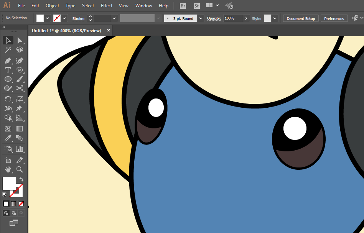Open the File menu
This screenshot has width=364, height=233.
click(x=21, y=6)
